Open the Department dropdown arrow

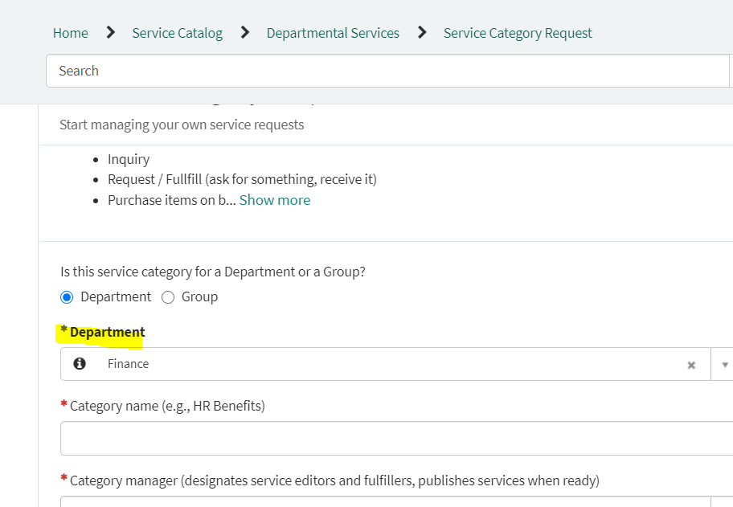pos(724,365)
